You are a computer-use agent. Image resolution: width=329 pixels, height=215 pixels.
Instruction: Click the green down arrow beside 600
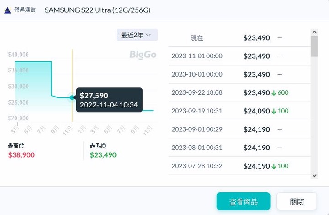tap(274, 93)
